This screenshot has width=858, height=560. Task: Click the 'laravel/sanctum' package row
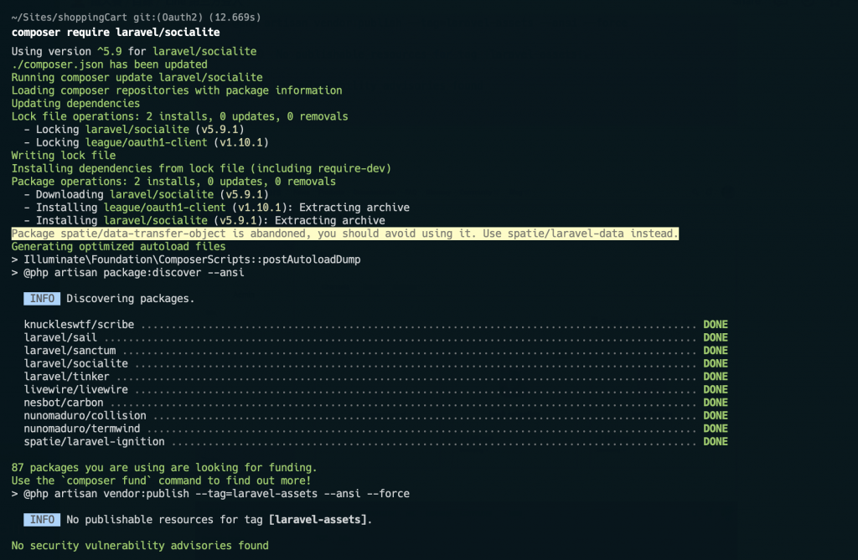[x=375, y=351]
